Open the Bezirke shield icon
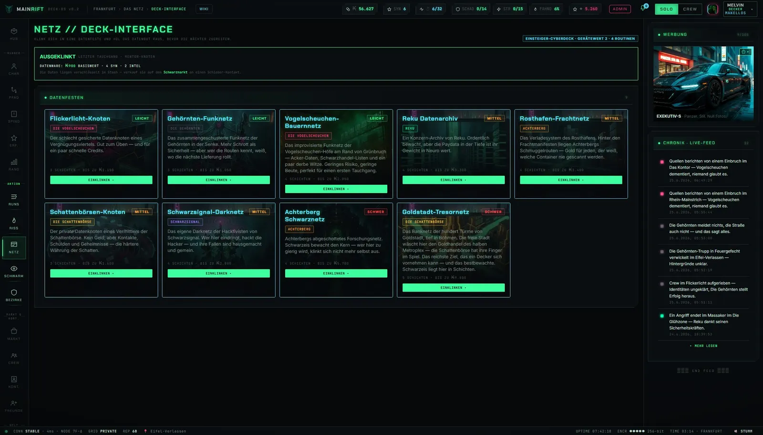This screenshot has width=763, height=435. (14, 295)
